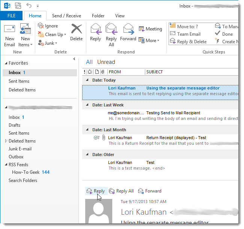This screenshot has height=229, width=244.
Task: Delete the selected message with the X icon
Action: click(77, 32)
